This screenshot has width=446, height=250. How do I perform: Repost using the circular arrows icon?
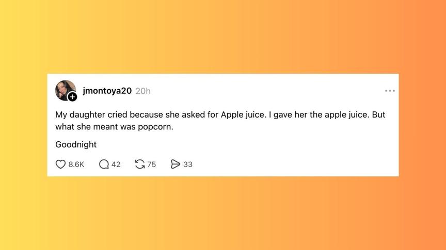click(x=139, y=164)
